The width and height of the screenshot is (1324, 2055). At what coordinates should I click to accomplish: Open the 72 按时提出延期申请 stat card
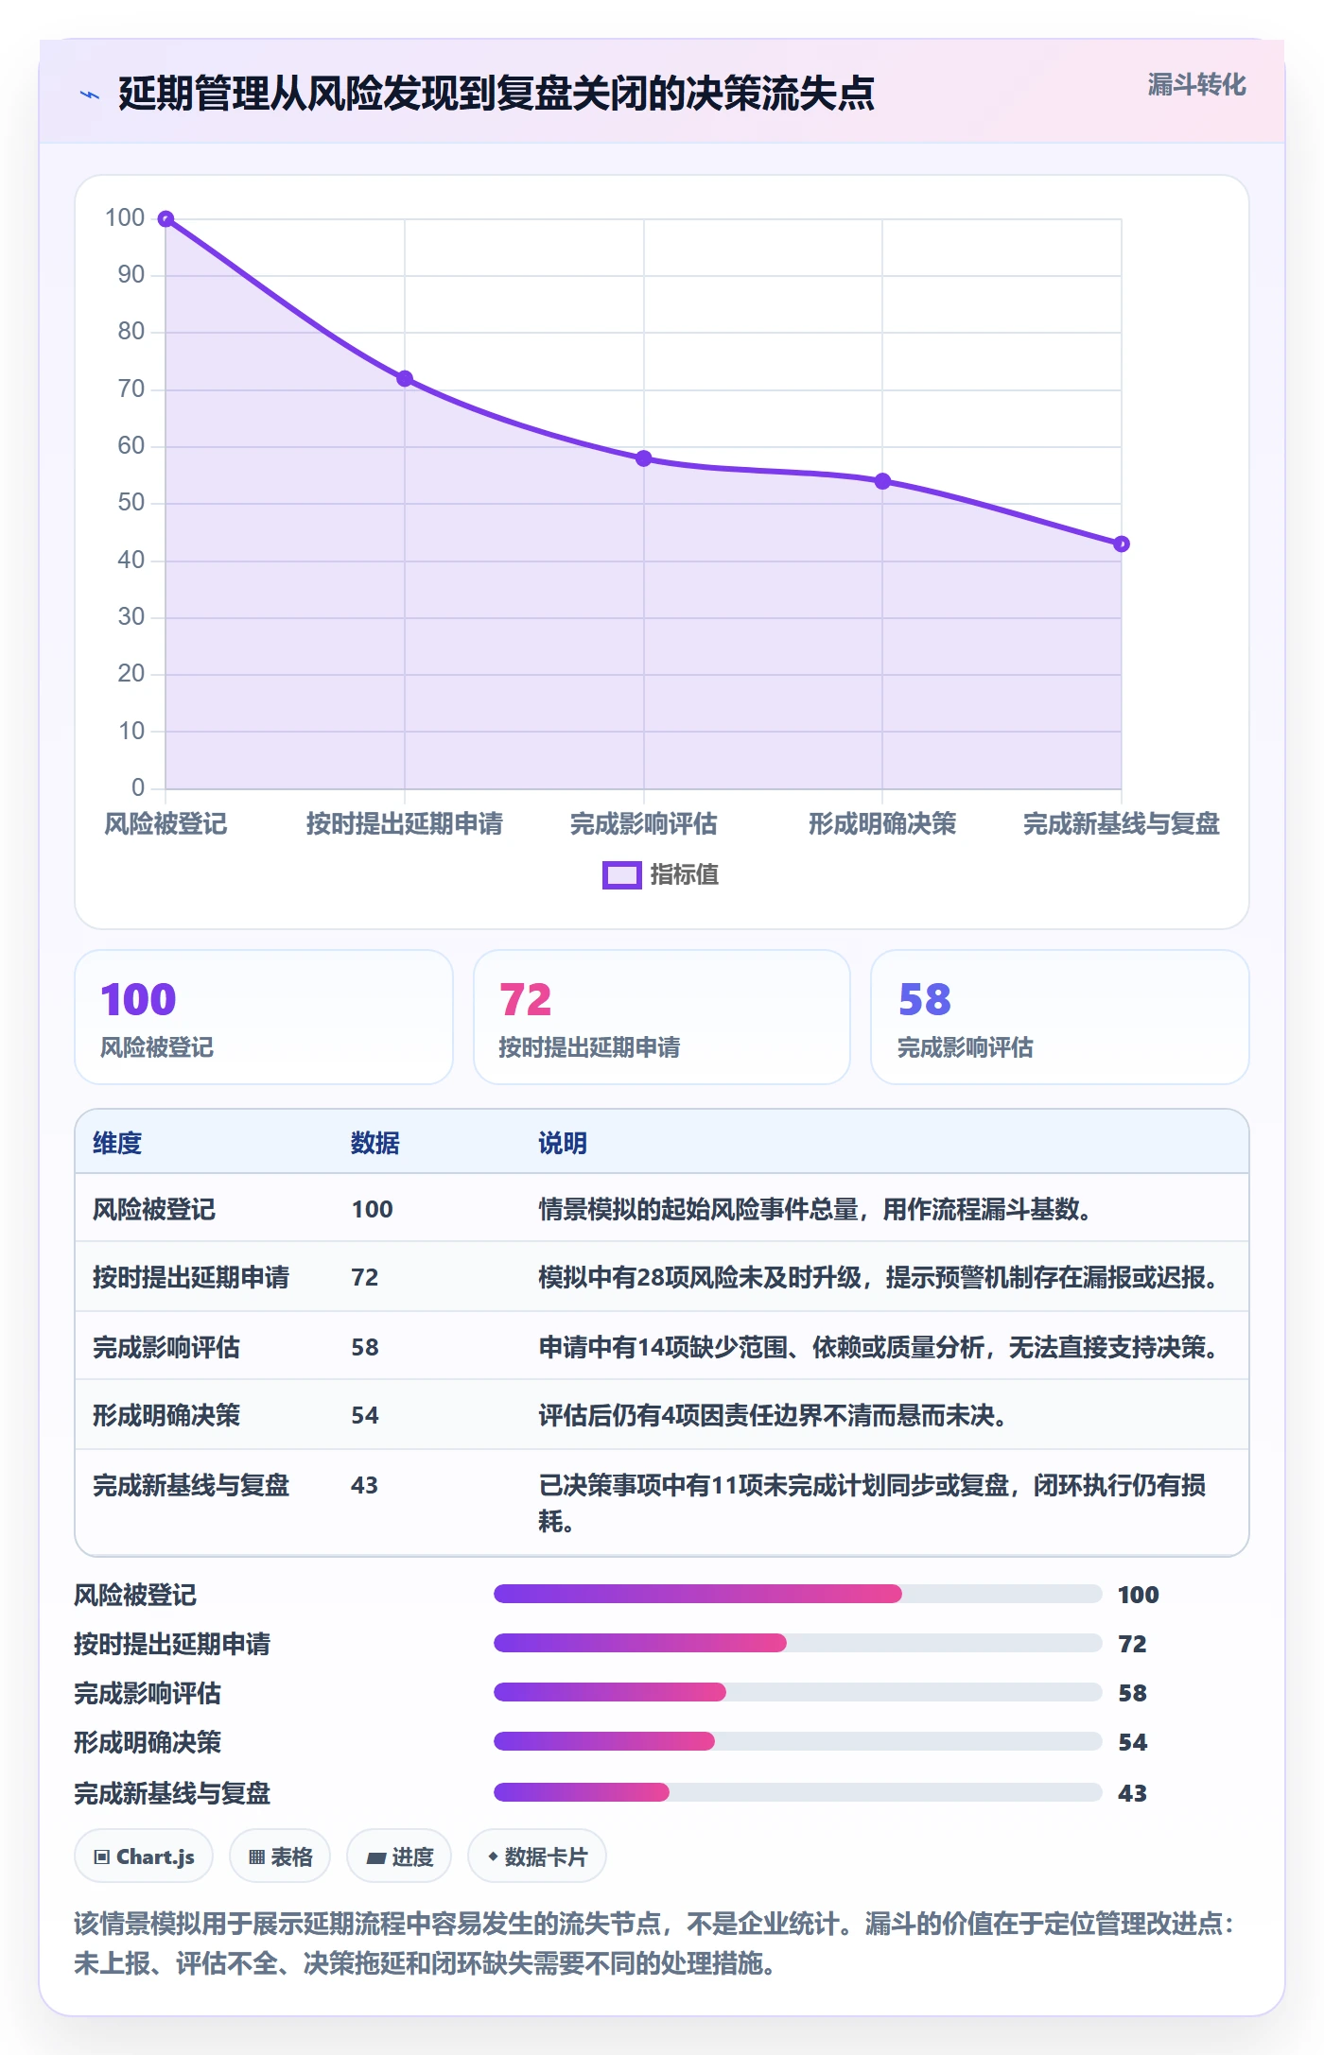[x=662, y=1017]
